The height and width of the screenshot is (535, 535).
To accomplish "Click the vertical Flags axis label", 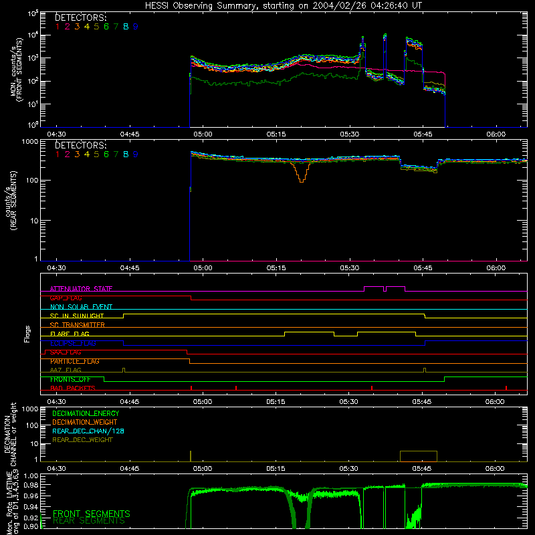I will pyautogui.click(x=27, y=334).
